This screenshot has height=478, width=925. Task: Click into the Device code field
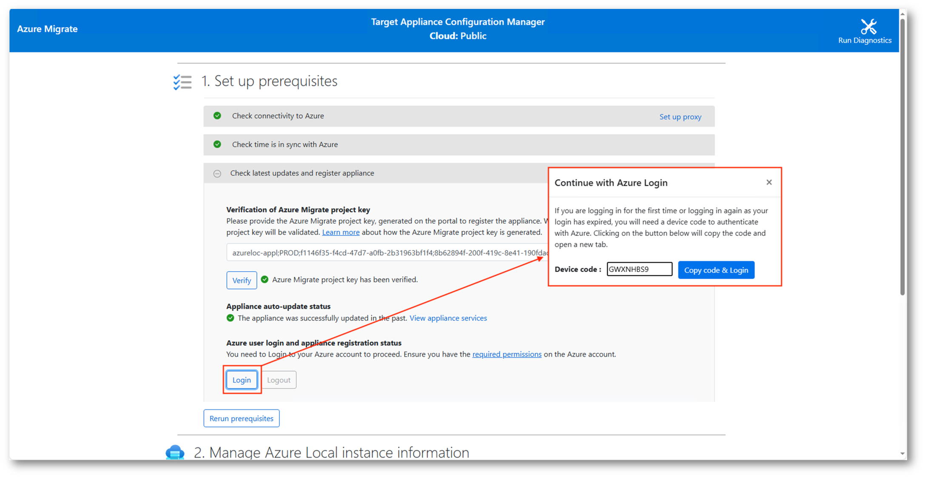click(639, 269)
